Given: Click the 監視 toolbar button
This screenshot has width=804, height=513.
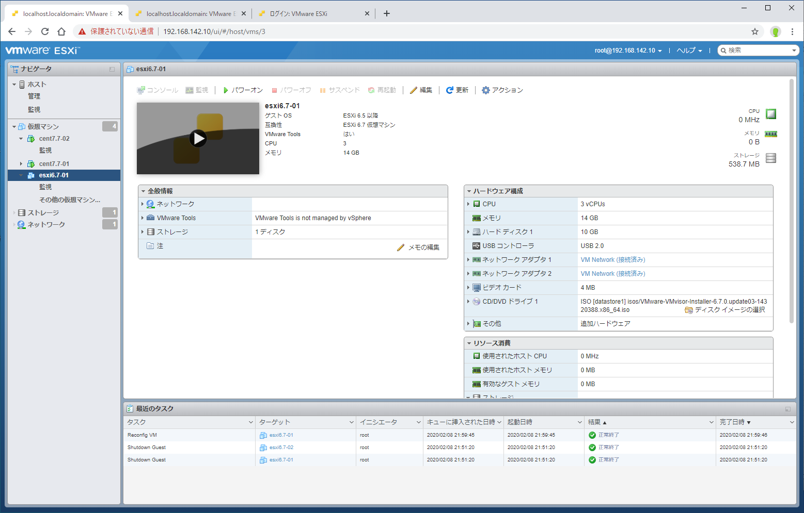Looking at the screenshot, I should coord(197,90).
